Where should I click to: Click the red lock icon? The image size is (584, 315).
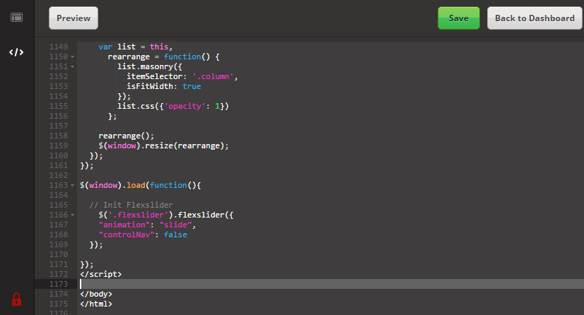coord(16,299)
